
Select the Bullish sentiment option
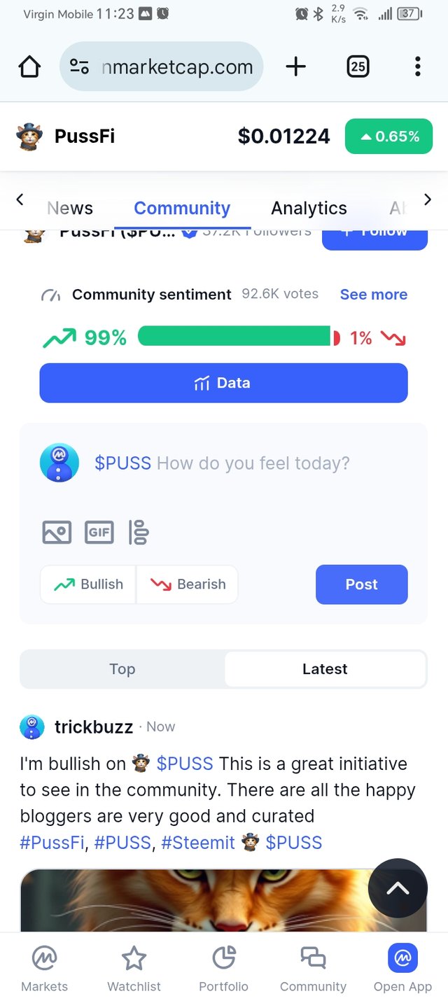[88, 584]
